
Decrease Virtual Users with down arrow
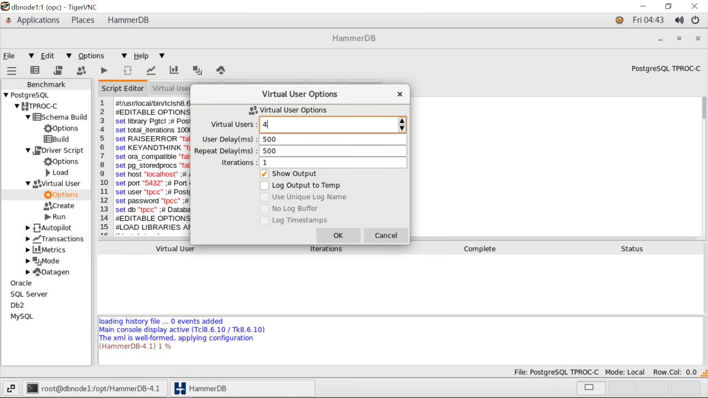coord(402,128)
